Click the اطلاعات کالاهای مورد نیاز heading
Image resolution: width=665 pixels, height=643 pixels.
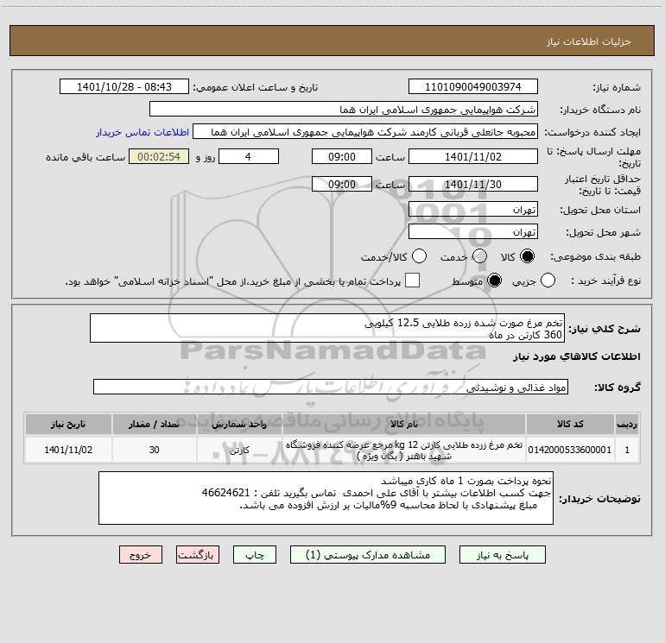[x=576, y=356]
